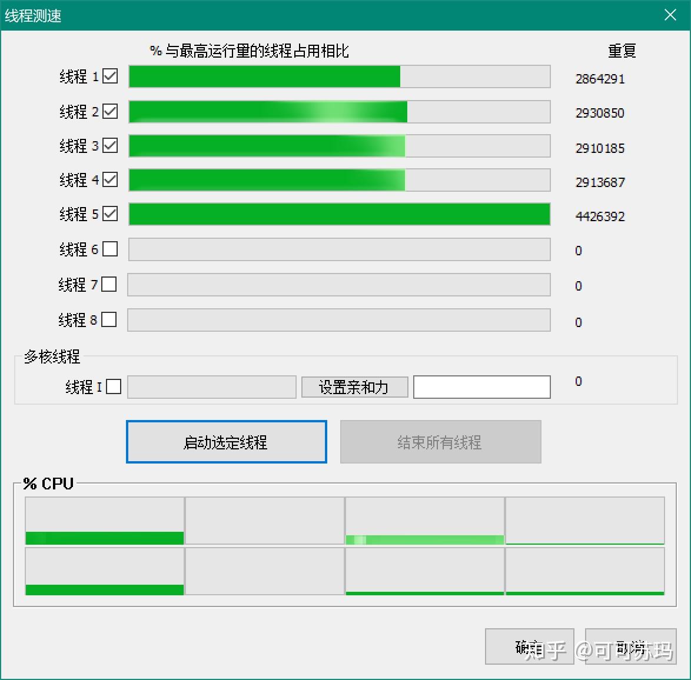Click the first CPU usage graph

(x=104, y=521)
